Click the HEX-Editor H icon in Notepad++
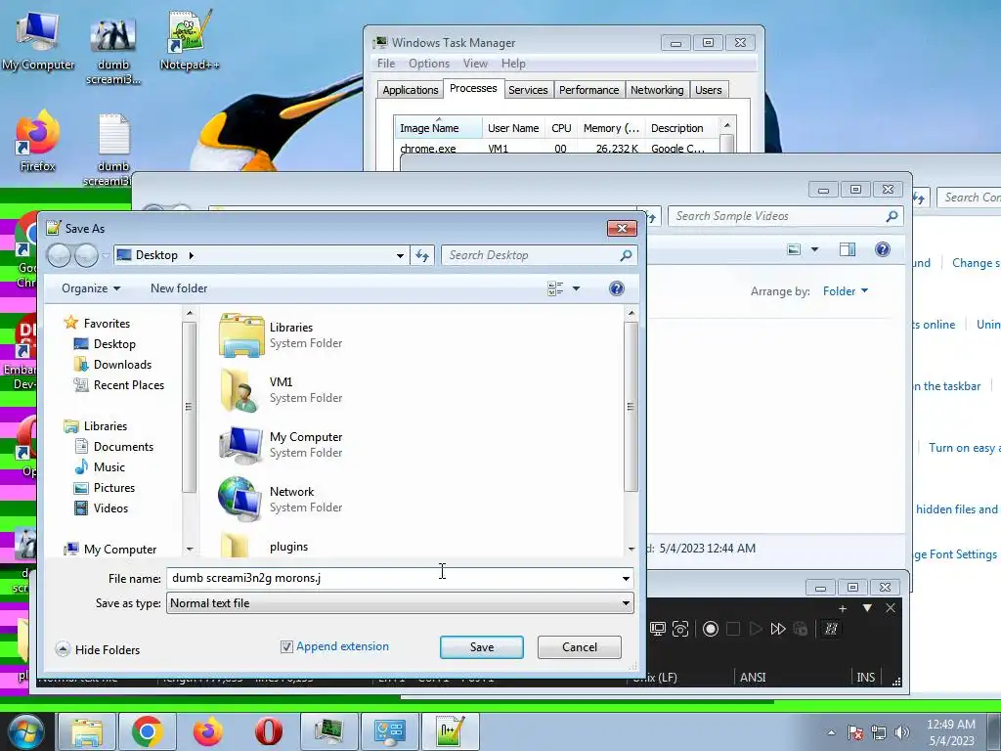Screen dimensions: 1001x751 click(831, 629)
